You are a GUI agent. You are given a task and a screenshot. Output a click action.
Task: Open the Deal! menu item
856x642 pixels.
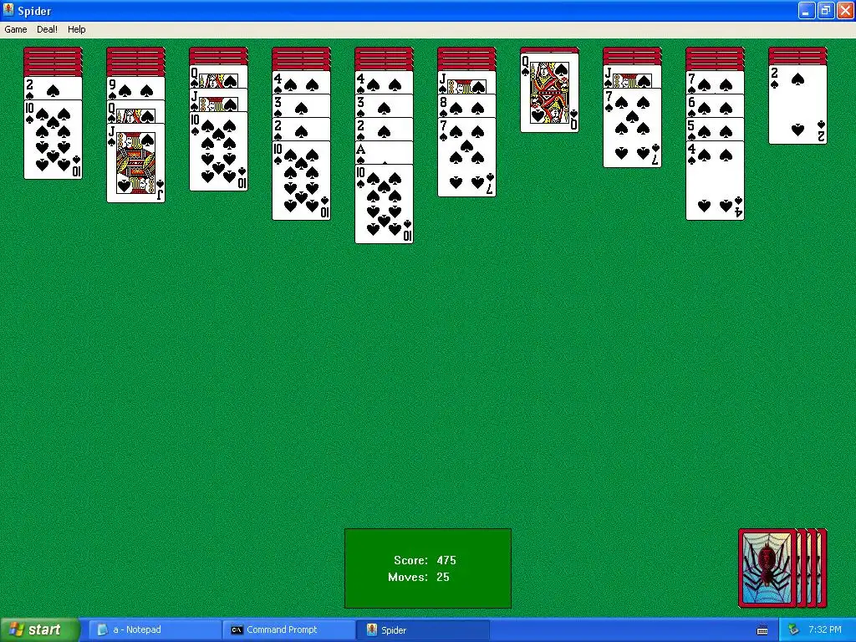tap(47, 29)
